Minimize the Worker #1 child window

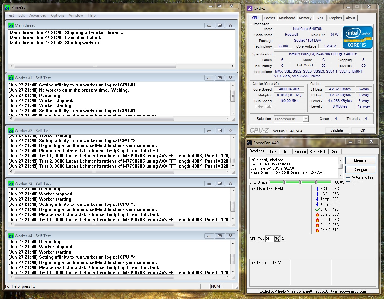209,78
